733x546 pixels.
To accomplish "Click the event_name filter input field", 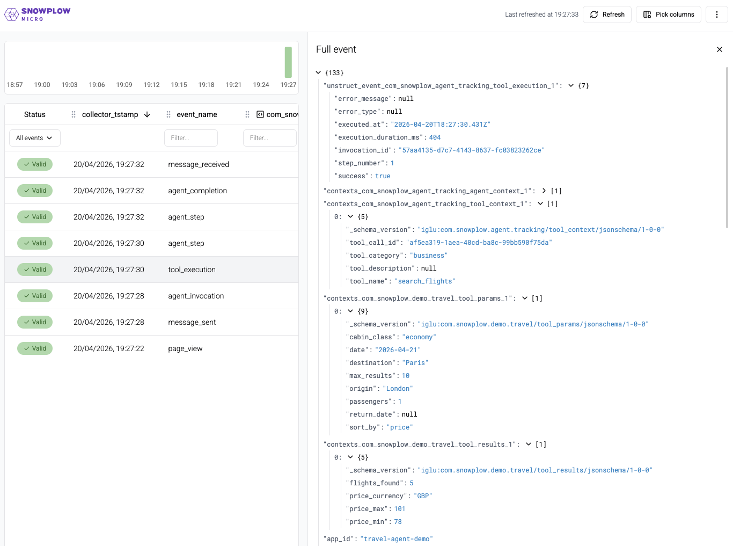I will pos(190,138).
